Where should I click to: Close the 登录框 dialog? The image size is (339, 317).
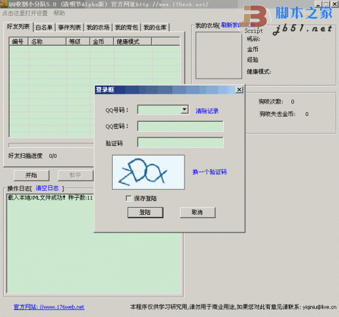239,89
